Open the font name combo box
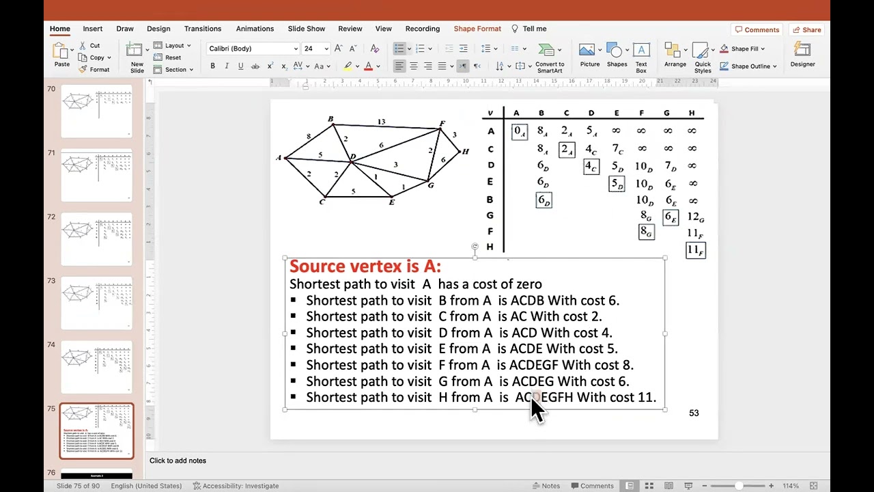Image resolution: width=874 pixels, height=492 pixels. pyautogui.click(x=253, y=49)
